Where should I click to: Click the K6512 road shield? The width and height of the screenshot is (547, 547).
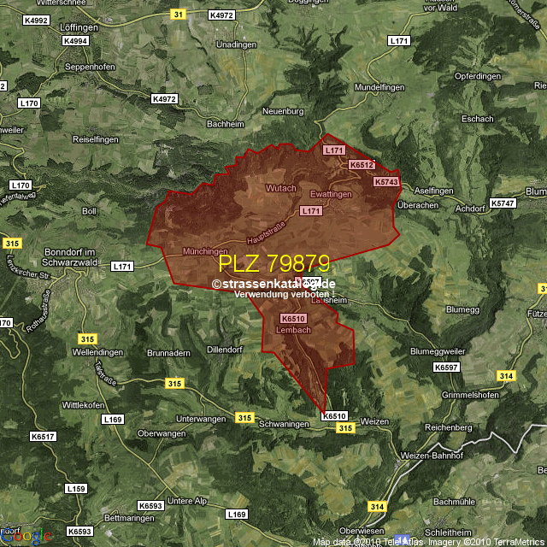(x=362, y=165)
